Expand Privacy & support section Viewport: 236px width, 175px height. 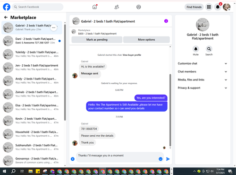pos(202,88)
